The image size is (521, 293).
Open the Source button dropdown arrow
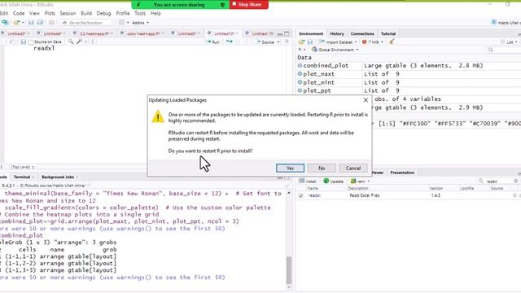click(x=278, y=42)
